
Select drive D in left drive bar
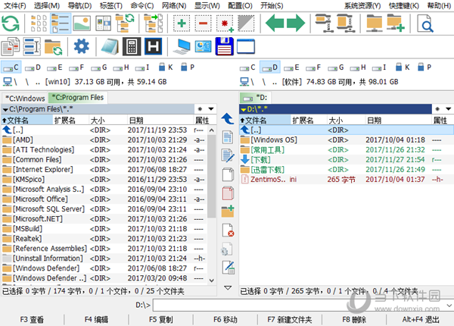point(33,67)
